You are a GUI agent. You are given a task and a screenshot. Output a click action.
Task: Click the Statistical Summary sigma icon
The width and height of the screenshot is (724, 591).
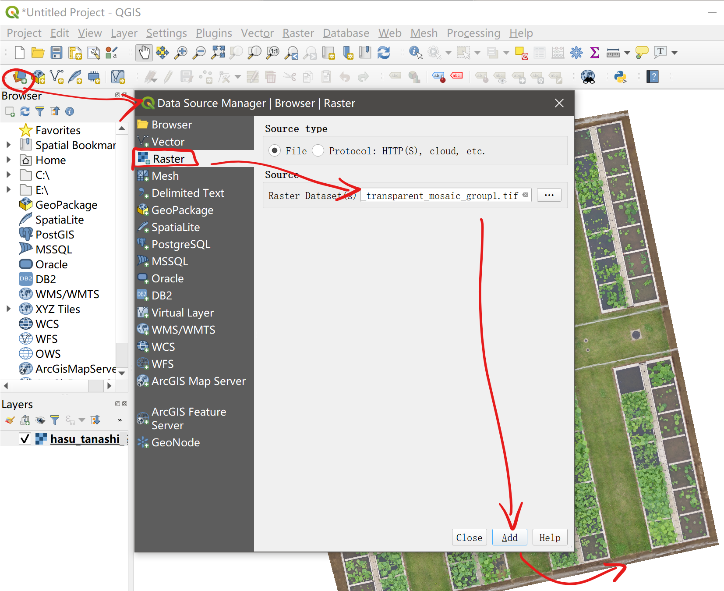[594, 53]
